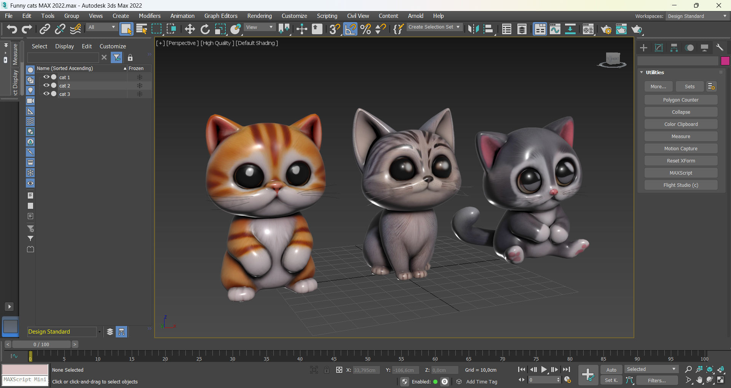731x388 pixels.
Task: Open the Hierarchy command panel tab
Action: tap(674, 48)
